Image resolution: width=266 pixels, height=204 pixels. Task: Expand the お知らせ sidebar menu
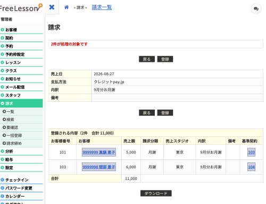tap(21, 79)
